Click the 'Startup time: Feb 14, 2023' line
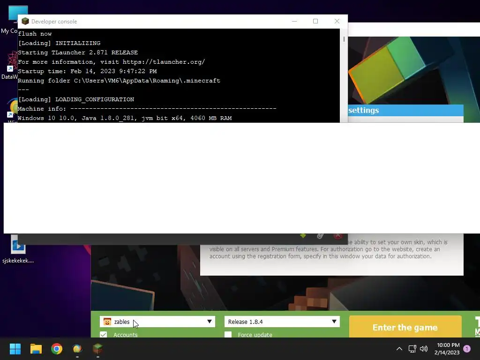This screenshot has width=480, height=360. tap(87, 71)
